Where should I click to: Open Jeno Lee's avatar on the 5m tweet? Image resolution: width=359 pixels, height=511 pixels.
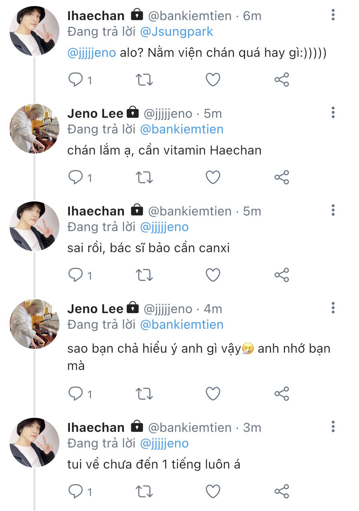click(34, 129)
